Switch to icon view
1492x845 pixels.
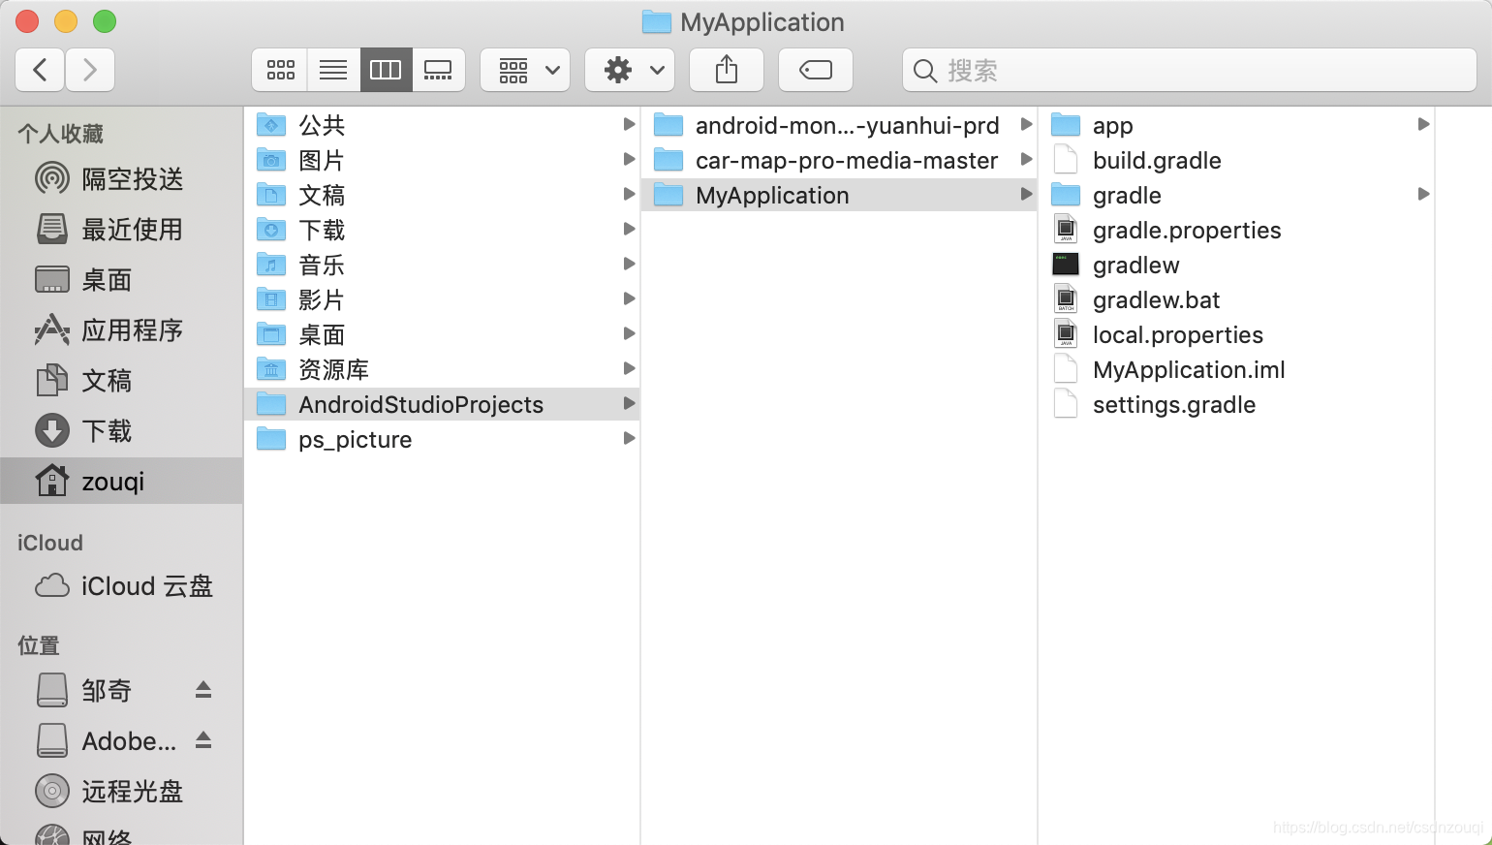[281, 70]
